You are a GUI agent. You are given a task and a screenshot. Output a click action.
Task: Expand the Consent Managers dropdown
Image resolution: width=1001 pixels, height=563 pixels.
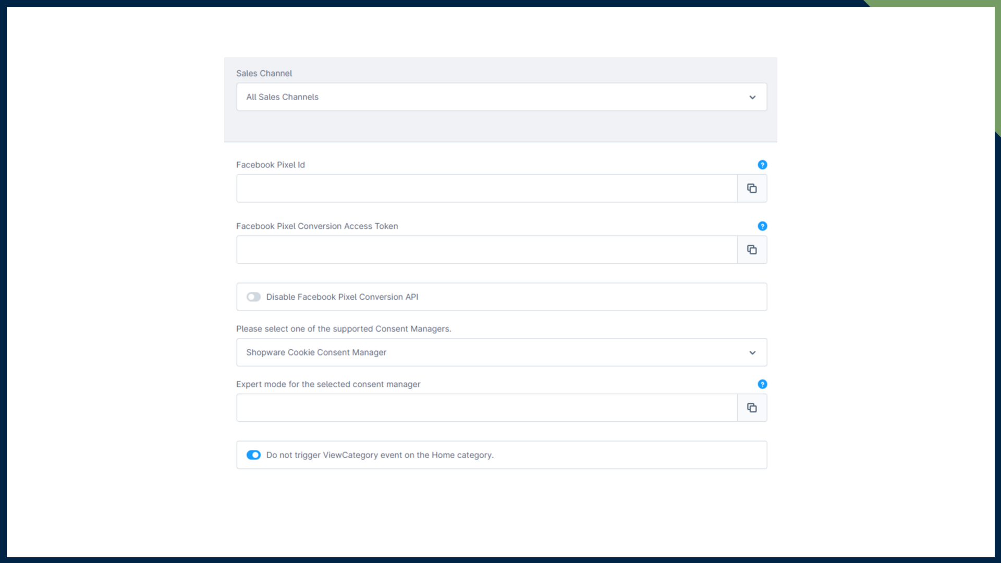tap(500, 352)
